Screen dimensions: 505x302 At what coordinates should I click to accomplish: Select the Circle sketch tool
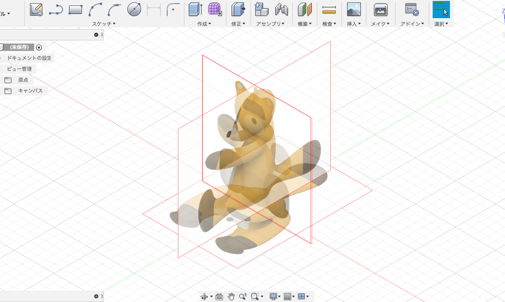tap(134, 9)
